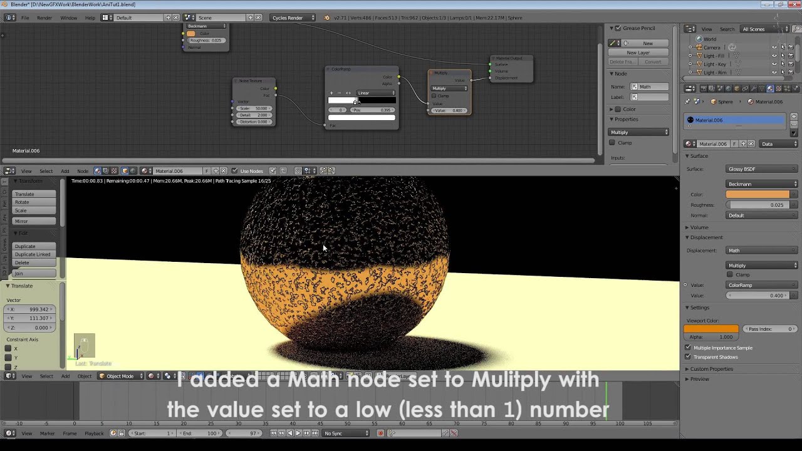Screen dimensions: 802x451
Task: Open the Help menu
Action: (x=90, y=18)
